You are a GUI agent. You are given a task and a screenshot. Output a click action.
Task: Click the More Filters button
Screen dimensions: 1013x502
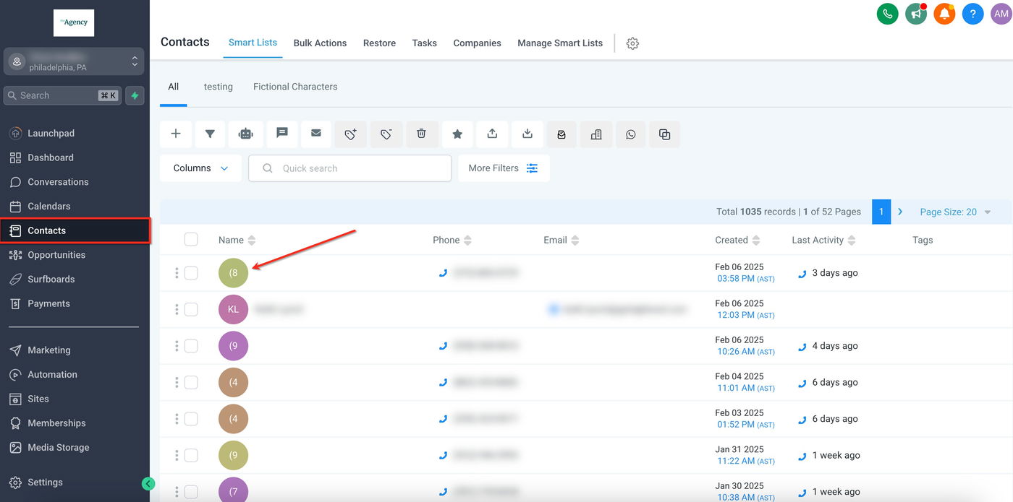pos(504,168)
